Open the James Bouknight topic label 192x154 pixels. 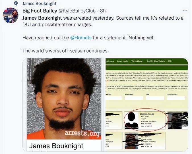point(39,3)
